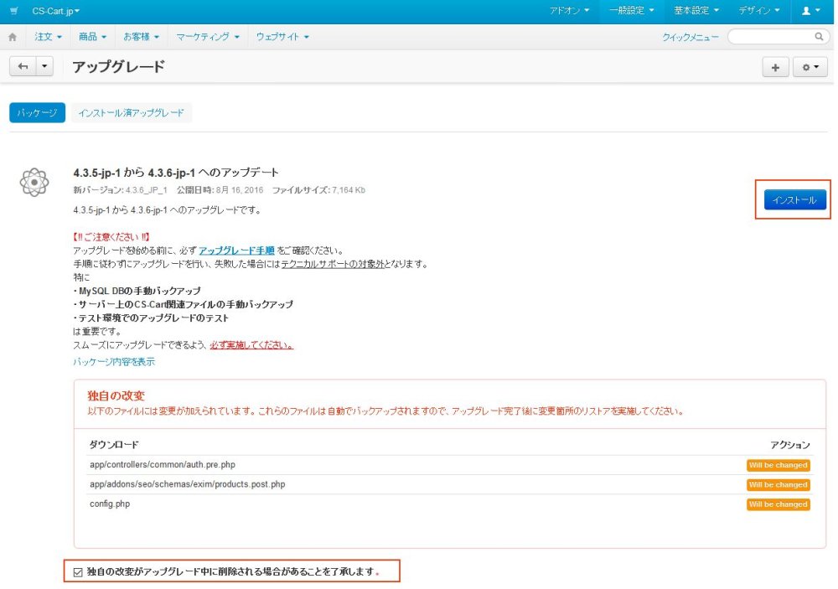Open the 基本設定 menu
The image size is (838, 589).
coord(696,11)
